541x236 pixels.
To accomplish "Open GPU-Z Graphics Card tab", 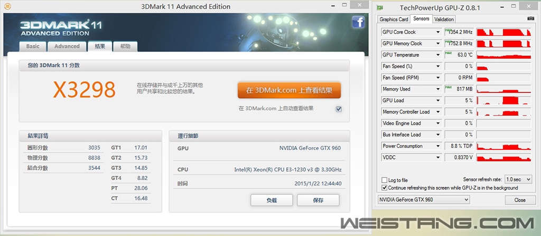I will pos(394,20).
